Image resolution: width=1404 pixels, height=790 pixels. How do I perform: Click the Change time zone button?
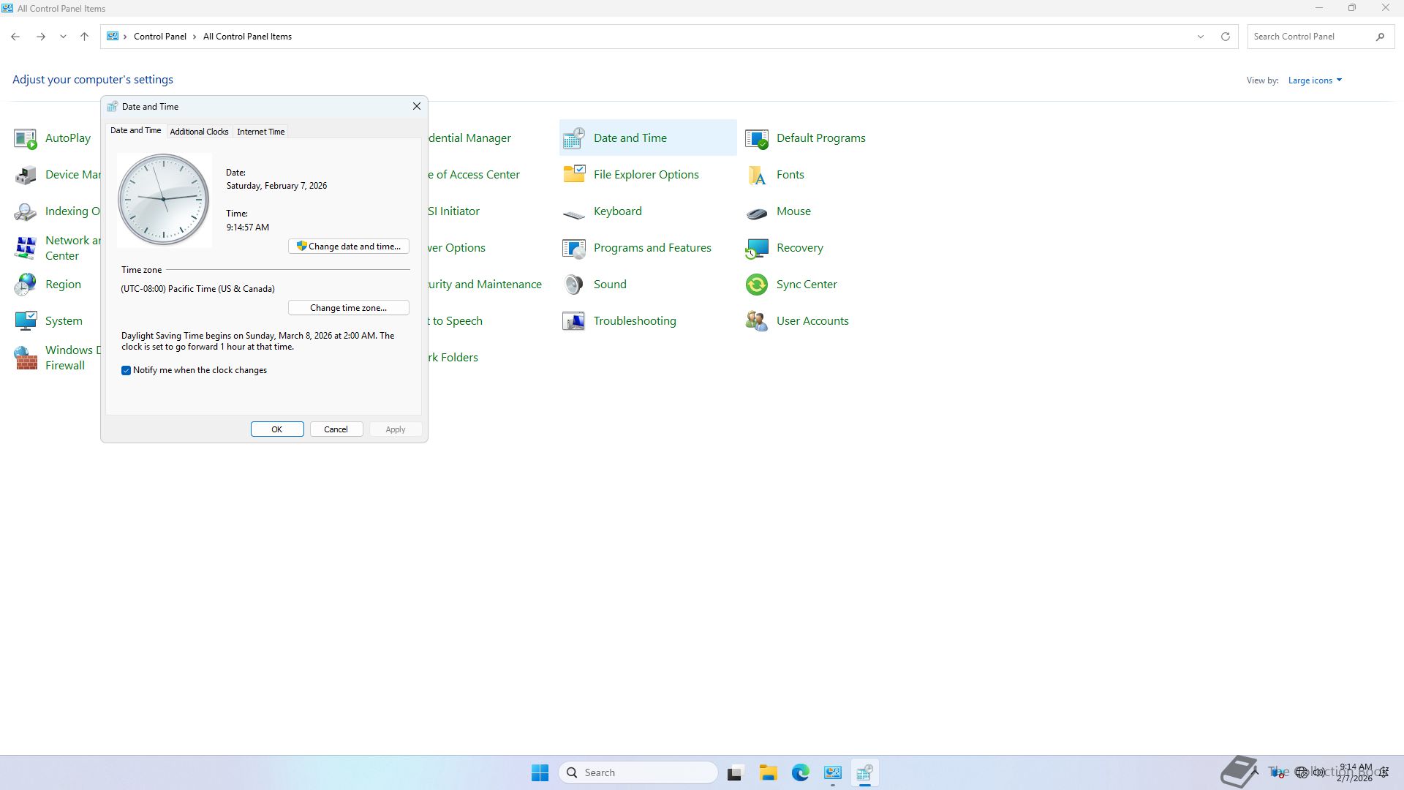click(349, 308)
